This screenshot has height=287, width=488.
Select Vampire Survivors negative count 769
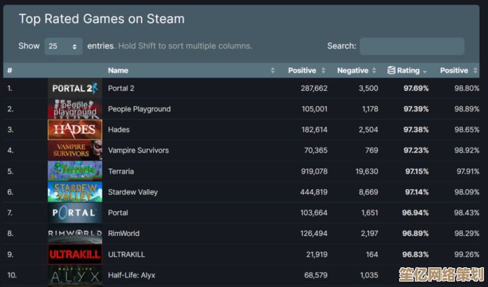tap(371, 150)
